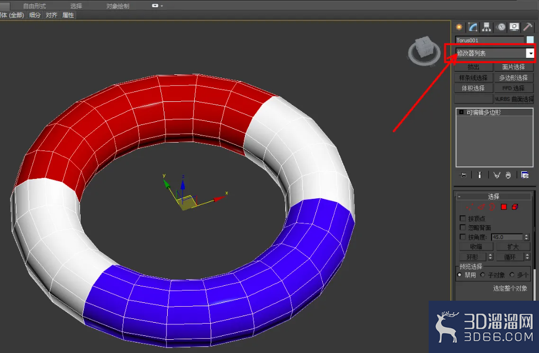Click the transform gizmo X axis arrow

[218, 198]
